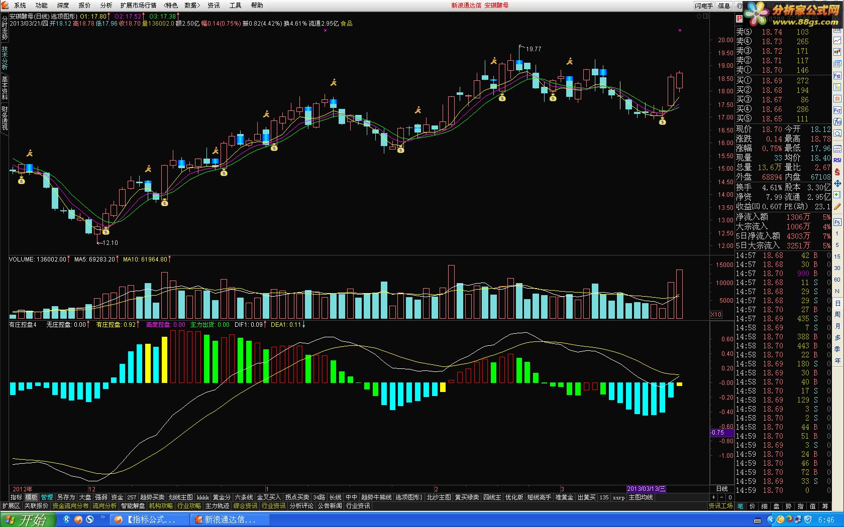Select 1-minute period in right toolbar
Image resolution: width=844 pixels, height=527 pixels.
pyautogui.click(x=837, y=233)
